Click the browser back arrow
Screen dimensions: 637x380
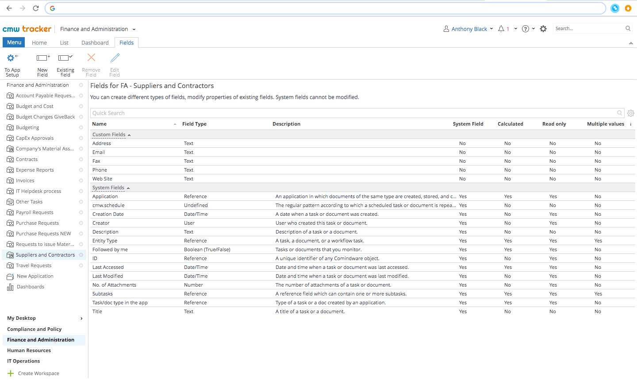coord(9,8)
